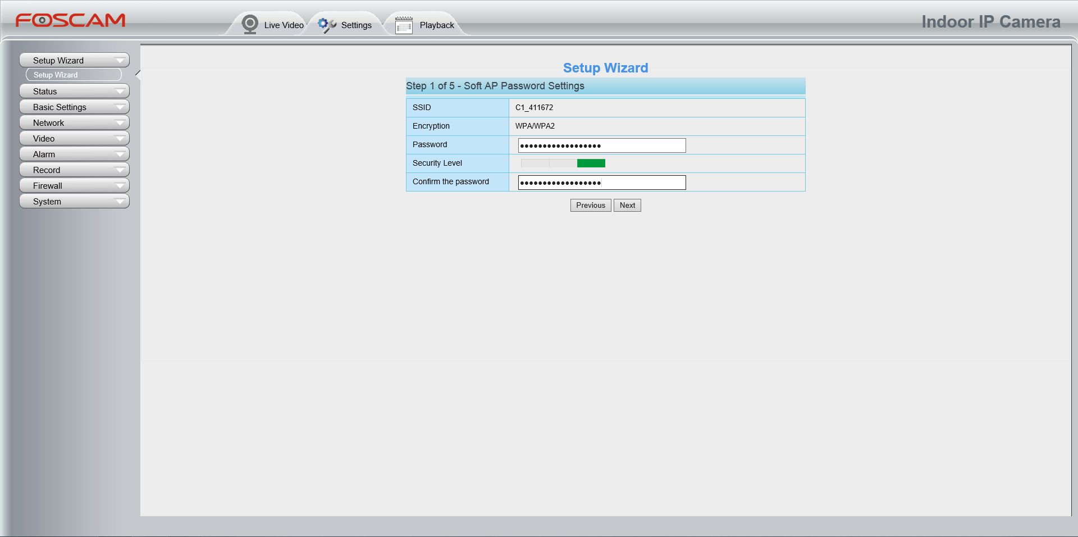
Task: Click the Next button
Action: click(x=627, y=206)
